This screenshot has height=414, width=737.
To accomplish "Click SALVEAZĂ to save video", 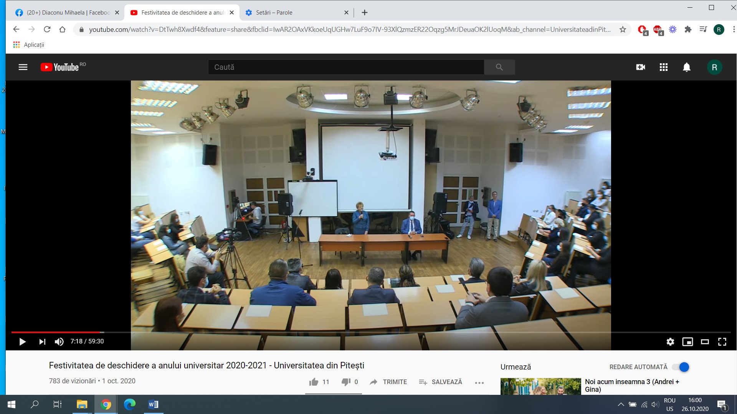I will [441, 382].
